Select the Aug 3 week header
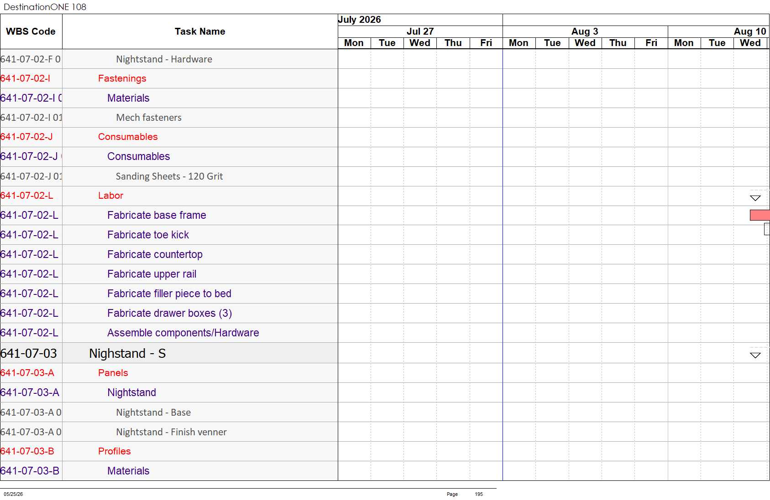Screen dimensions: 770x500 pyautogui.click(x=585, y=31)
